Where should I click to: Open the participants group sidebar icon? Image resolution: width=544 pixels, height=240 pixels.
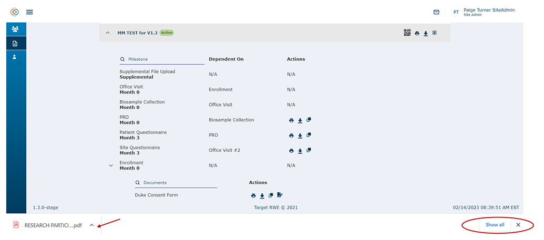coord(15,29)
